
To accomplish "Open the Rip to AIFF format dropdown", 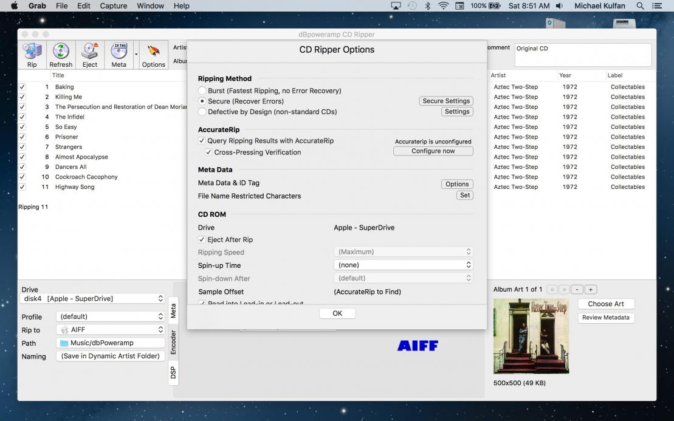I will point(111,330).
